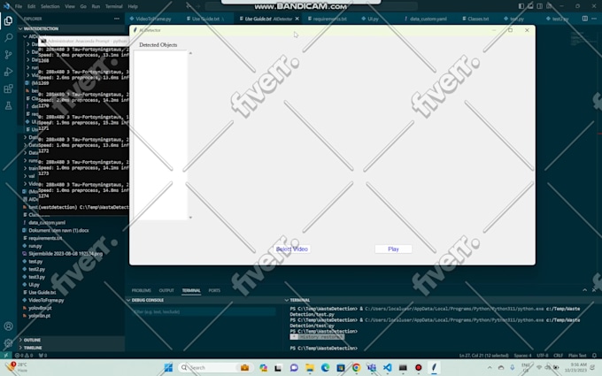The width and height of the screenshot is (602, 376).
Task: Switch to the PROBLEMS panel tab
Action: (x=142, y=290)
